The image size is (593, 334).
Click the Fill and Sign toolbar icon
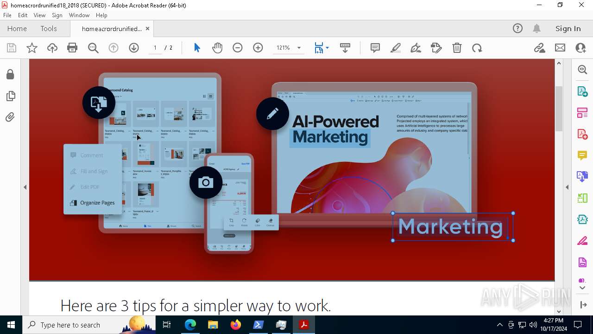[436, 48]
